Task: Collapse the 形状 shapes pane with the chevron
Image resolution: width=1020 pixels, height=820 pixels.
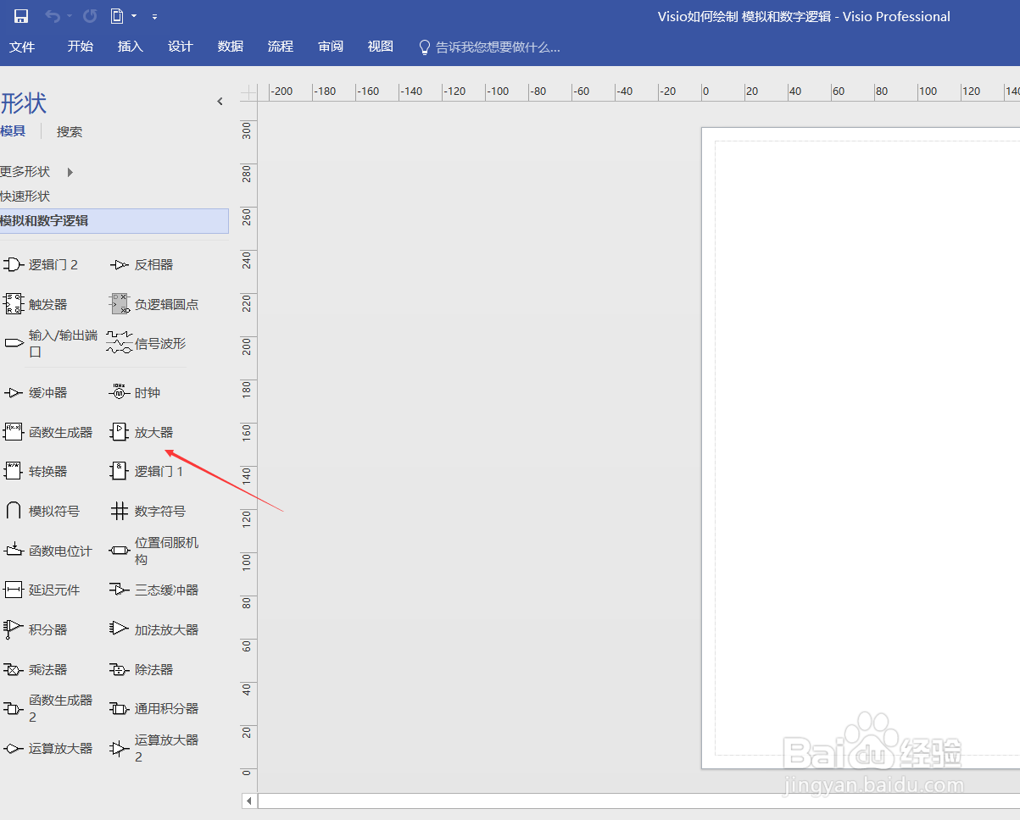Action: tap(220, 102)
